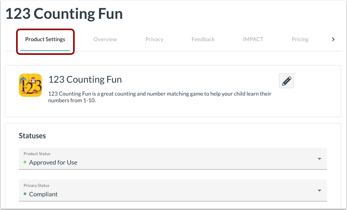
Task: Click the pencil edit icon
Action: [286, 81]
